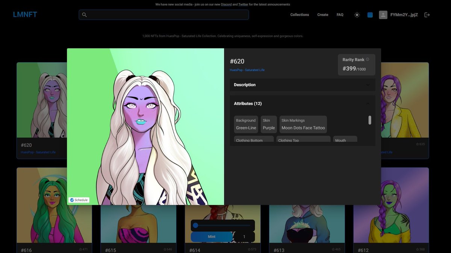Click the Background Green-Line attribute chip

pos(246,124)
